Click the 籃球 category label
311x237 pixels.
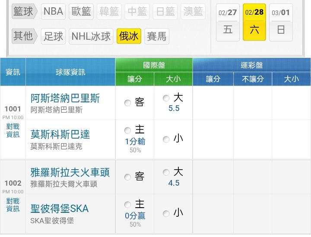pos(24,11)
